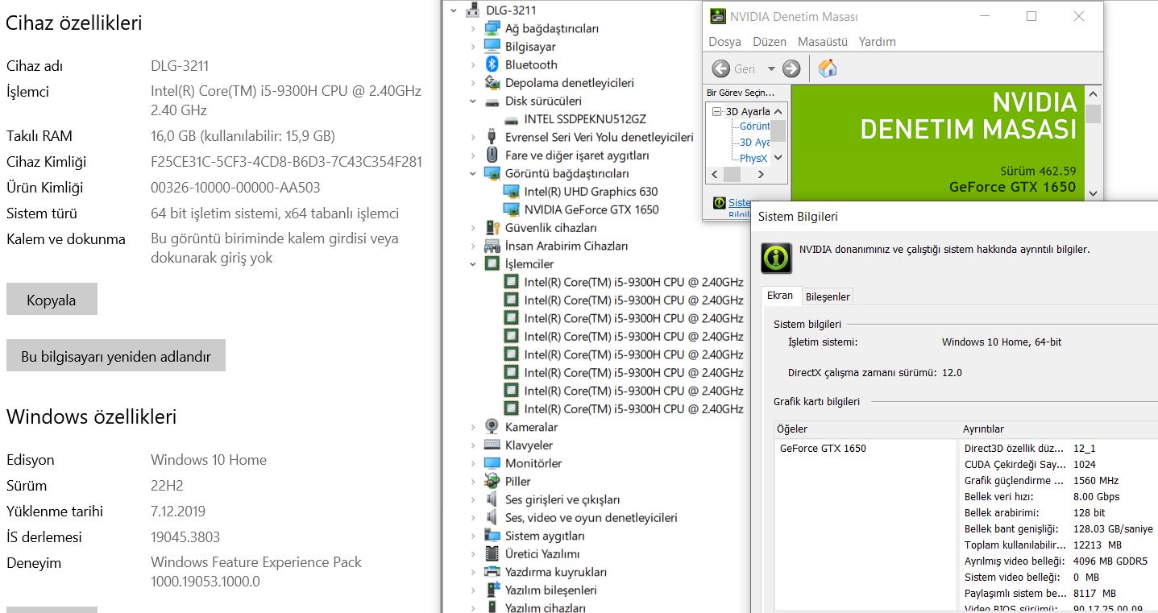
Task: Open the Masaüstü menu
Action: 823,42
